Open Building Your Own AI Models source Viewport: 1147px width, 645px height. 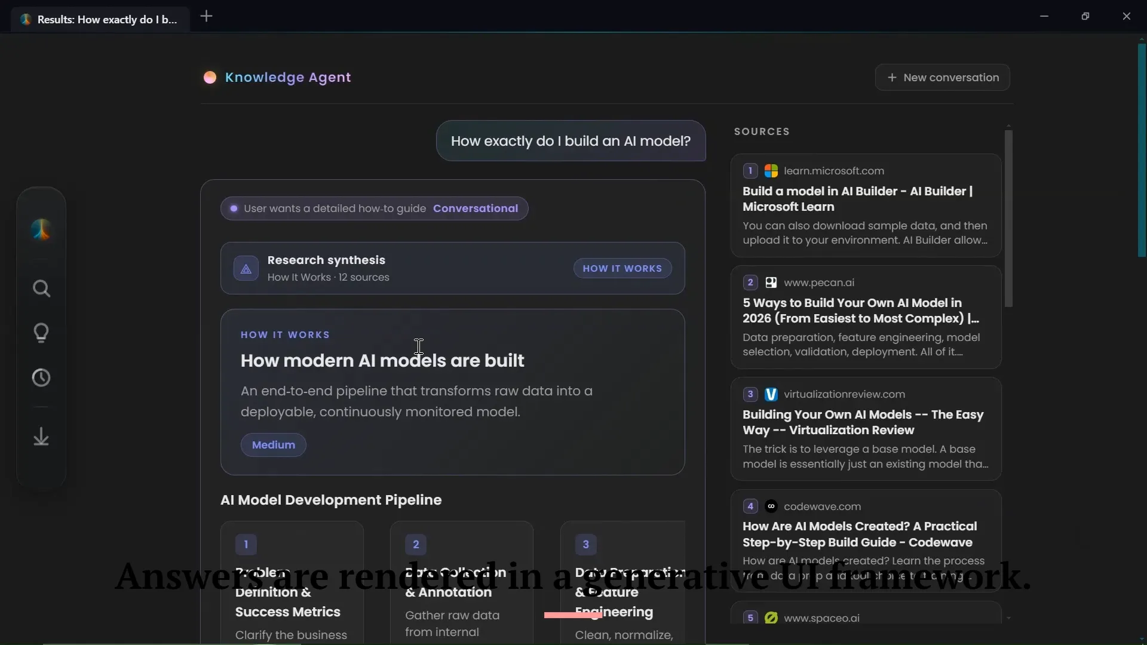pyautogui.click(x=866, y=429)
